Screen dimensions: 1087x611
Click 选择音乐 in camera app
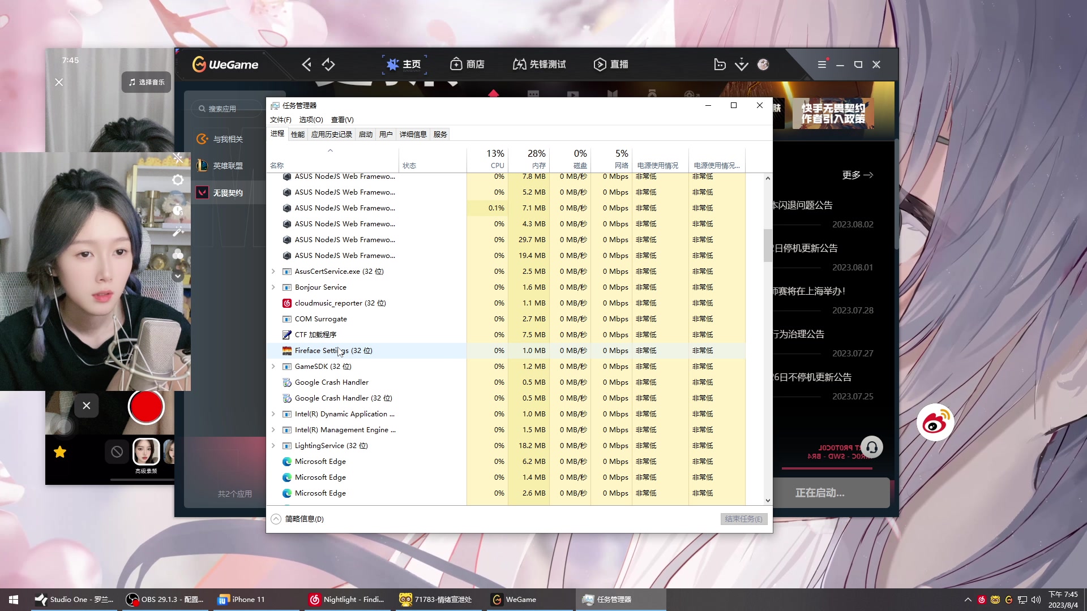tap(147, 82)
